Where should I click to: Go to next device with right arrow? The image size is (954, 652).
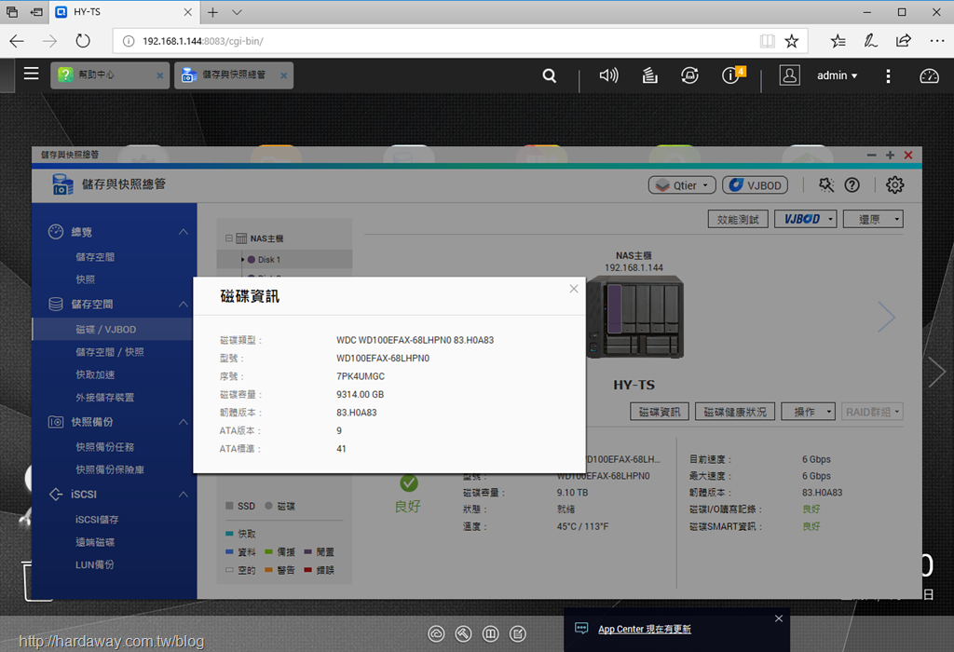point(886,317)
